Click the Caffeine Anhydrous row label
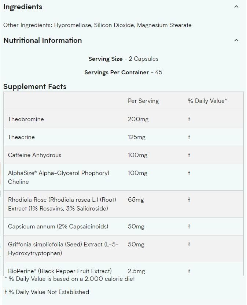Screen dimensions: 247x305 [34, 155]
